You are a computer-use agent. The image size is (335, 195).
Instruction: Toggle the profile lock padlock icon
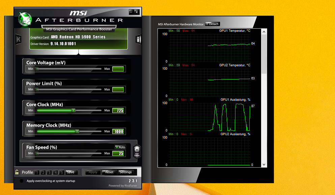[17, 172]
